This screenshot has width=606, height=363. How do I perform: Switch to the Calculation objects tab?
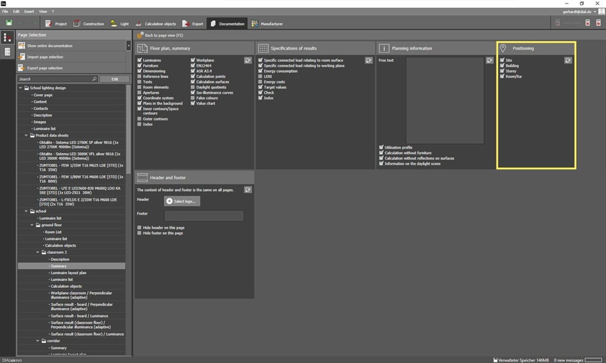coord(155,24)
